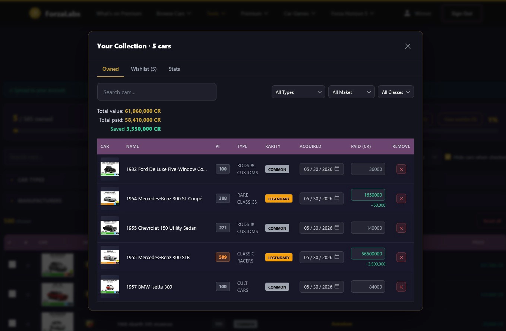This screenshot has width=506, height=331.
Task: Open date picker for Chevrolet 150 Utility Sedan
Action: 337,227
